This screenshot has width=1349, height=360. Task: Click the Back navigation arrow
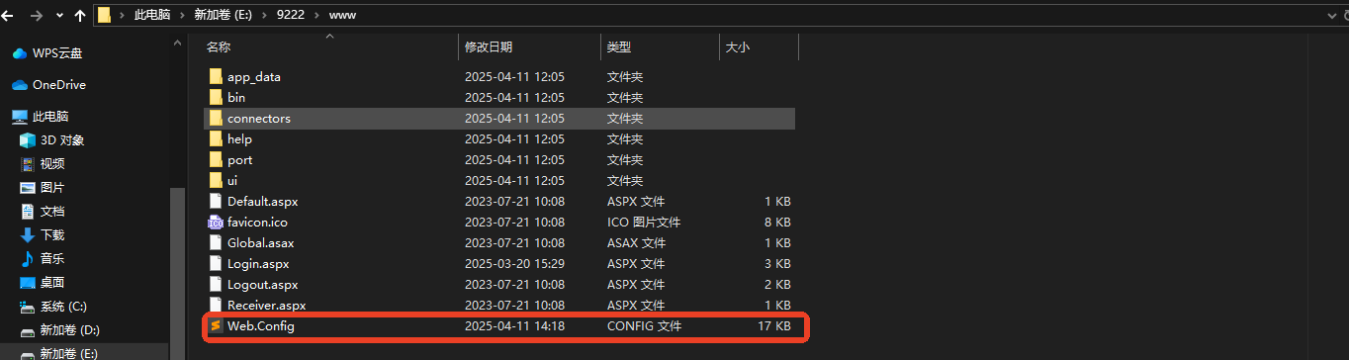tap(8, 16)
